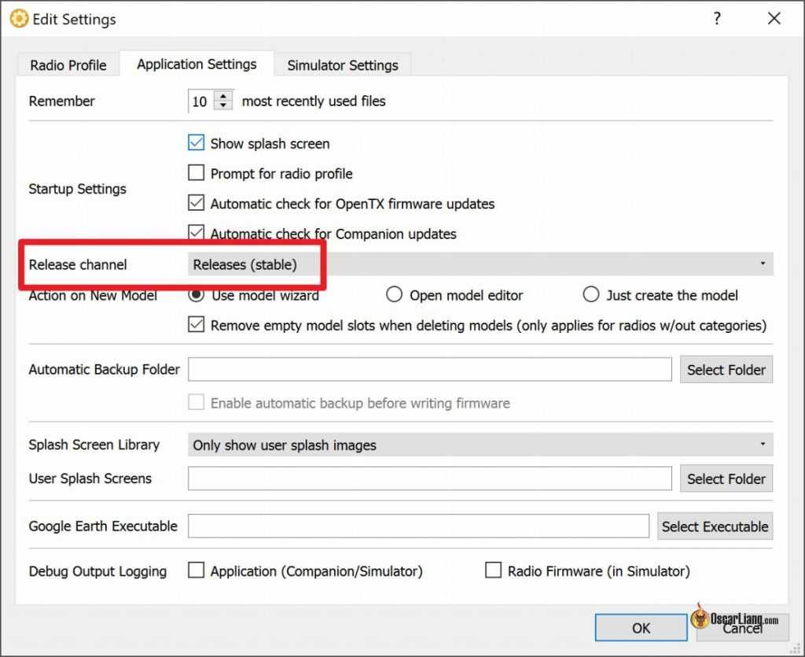Decrease the recently used files count
This screenshot has height=657, width=805.
[224, 106]
